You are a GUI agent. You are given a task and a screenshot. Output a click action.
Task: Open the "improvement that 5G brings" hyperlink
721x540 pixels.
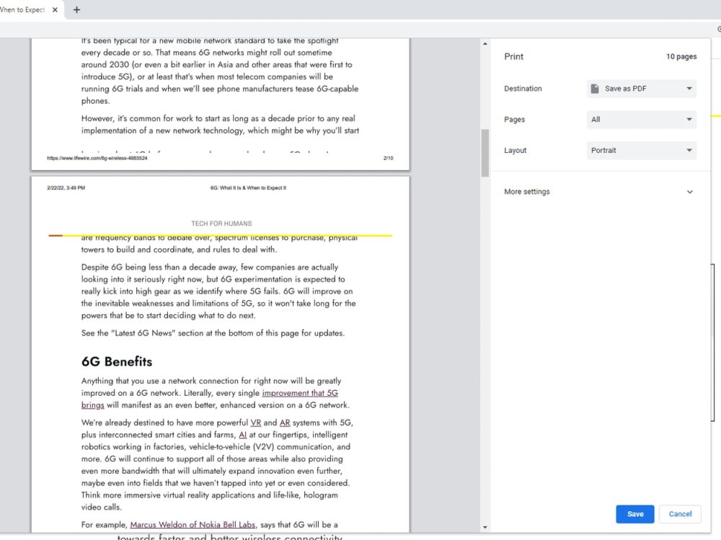tap(300, 393)
